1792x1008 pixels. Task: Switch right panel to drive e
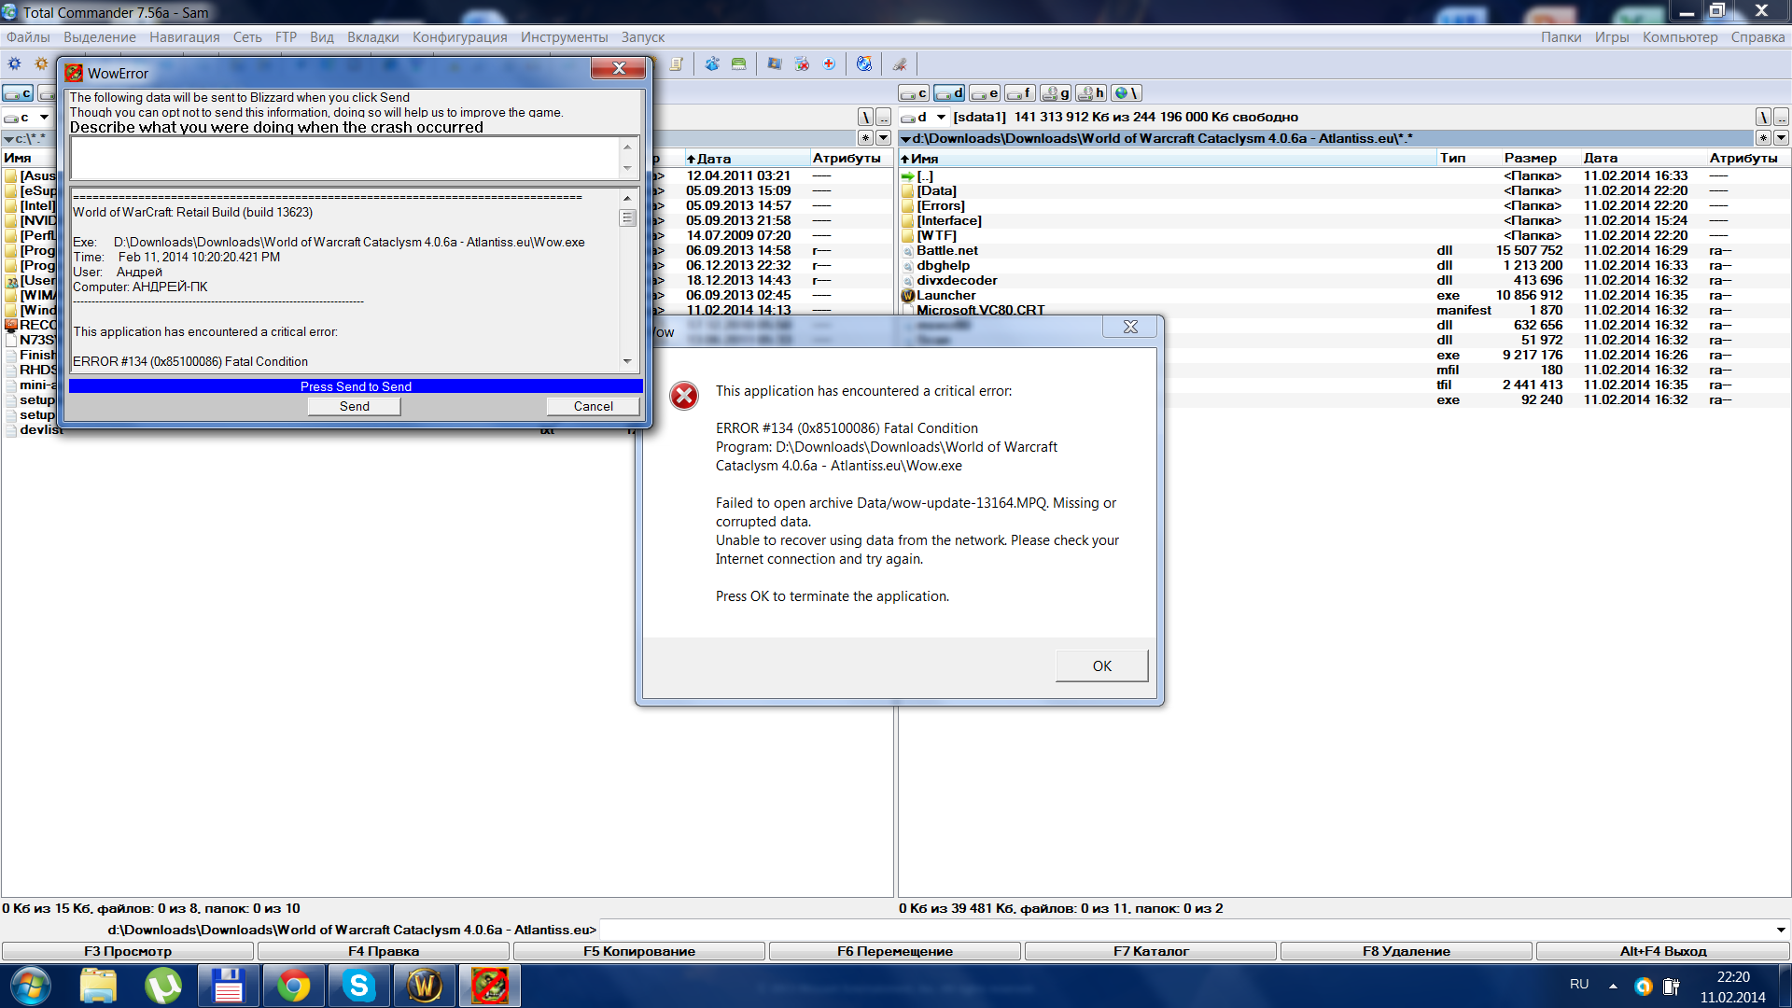[x=985, y=93]
